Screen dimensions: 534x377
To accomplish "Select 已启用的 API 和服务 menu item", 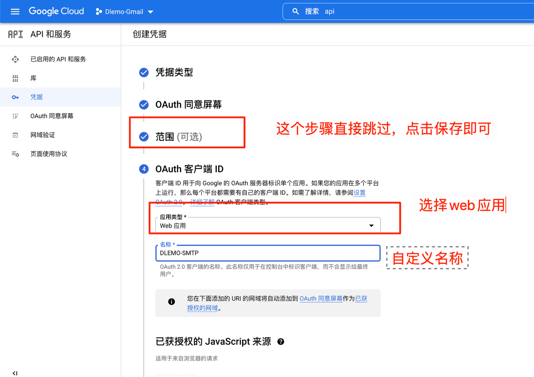I will point(58,59).
